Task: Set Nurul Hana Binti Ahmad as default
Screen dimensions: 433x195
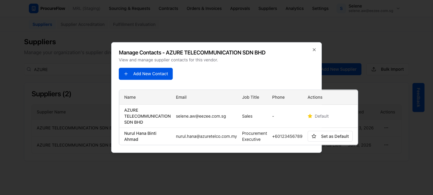Action: pos(330,136)
